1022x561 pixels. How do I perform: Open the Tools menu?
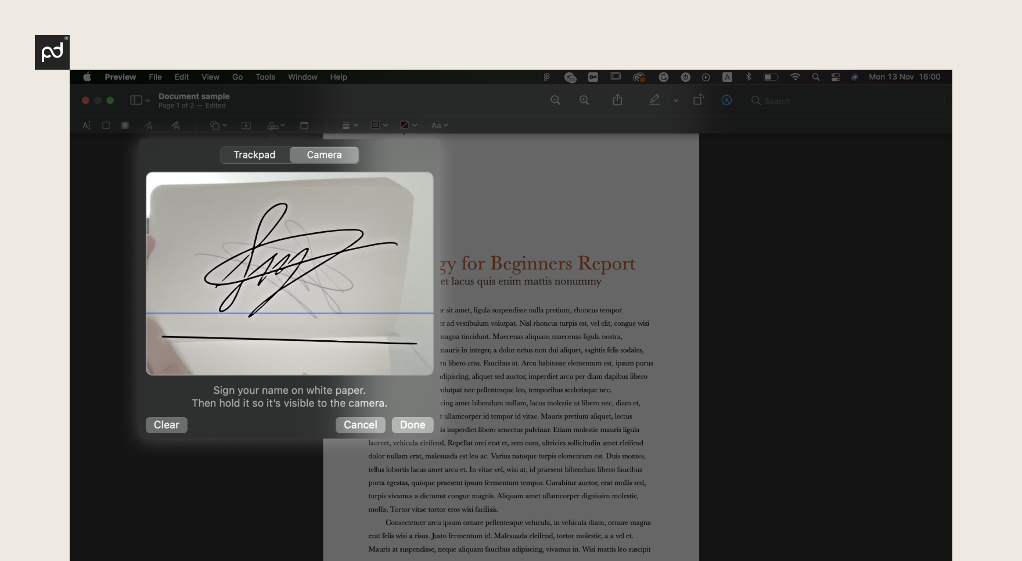point(265,77)
